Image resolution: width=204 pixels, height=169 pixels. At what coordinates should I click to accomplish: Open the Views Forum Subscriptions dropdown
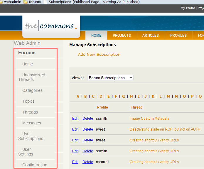(110, 78)
